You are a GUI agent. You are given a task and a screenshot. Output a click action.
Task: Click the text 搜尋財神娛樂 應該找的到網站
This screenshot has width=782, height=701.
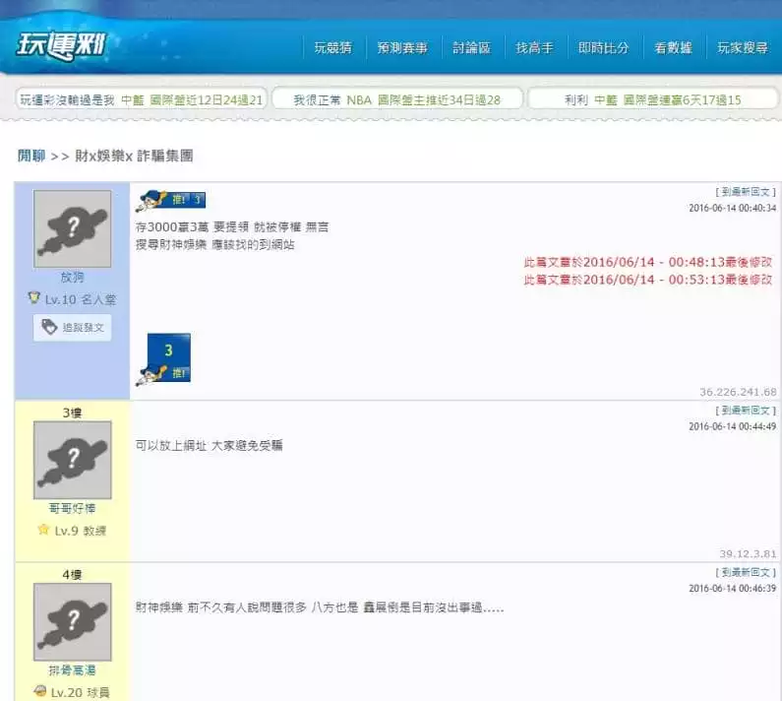click(x=215, y=244)
